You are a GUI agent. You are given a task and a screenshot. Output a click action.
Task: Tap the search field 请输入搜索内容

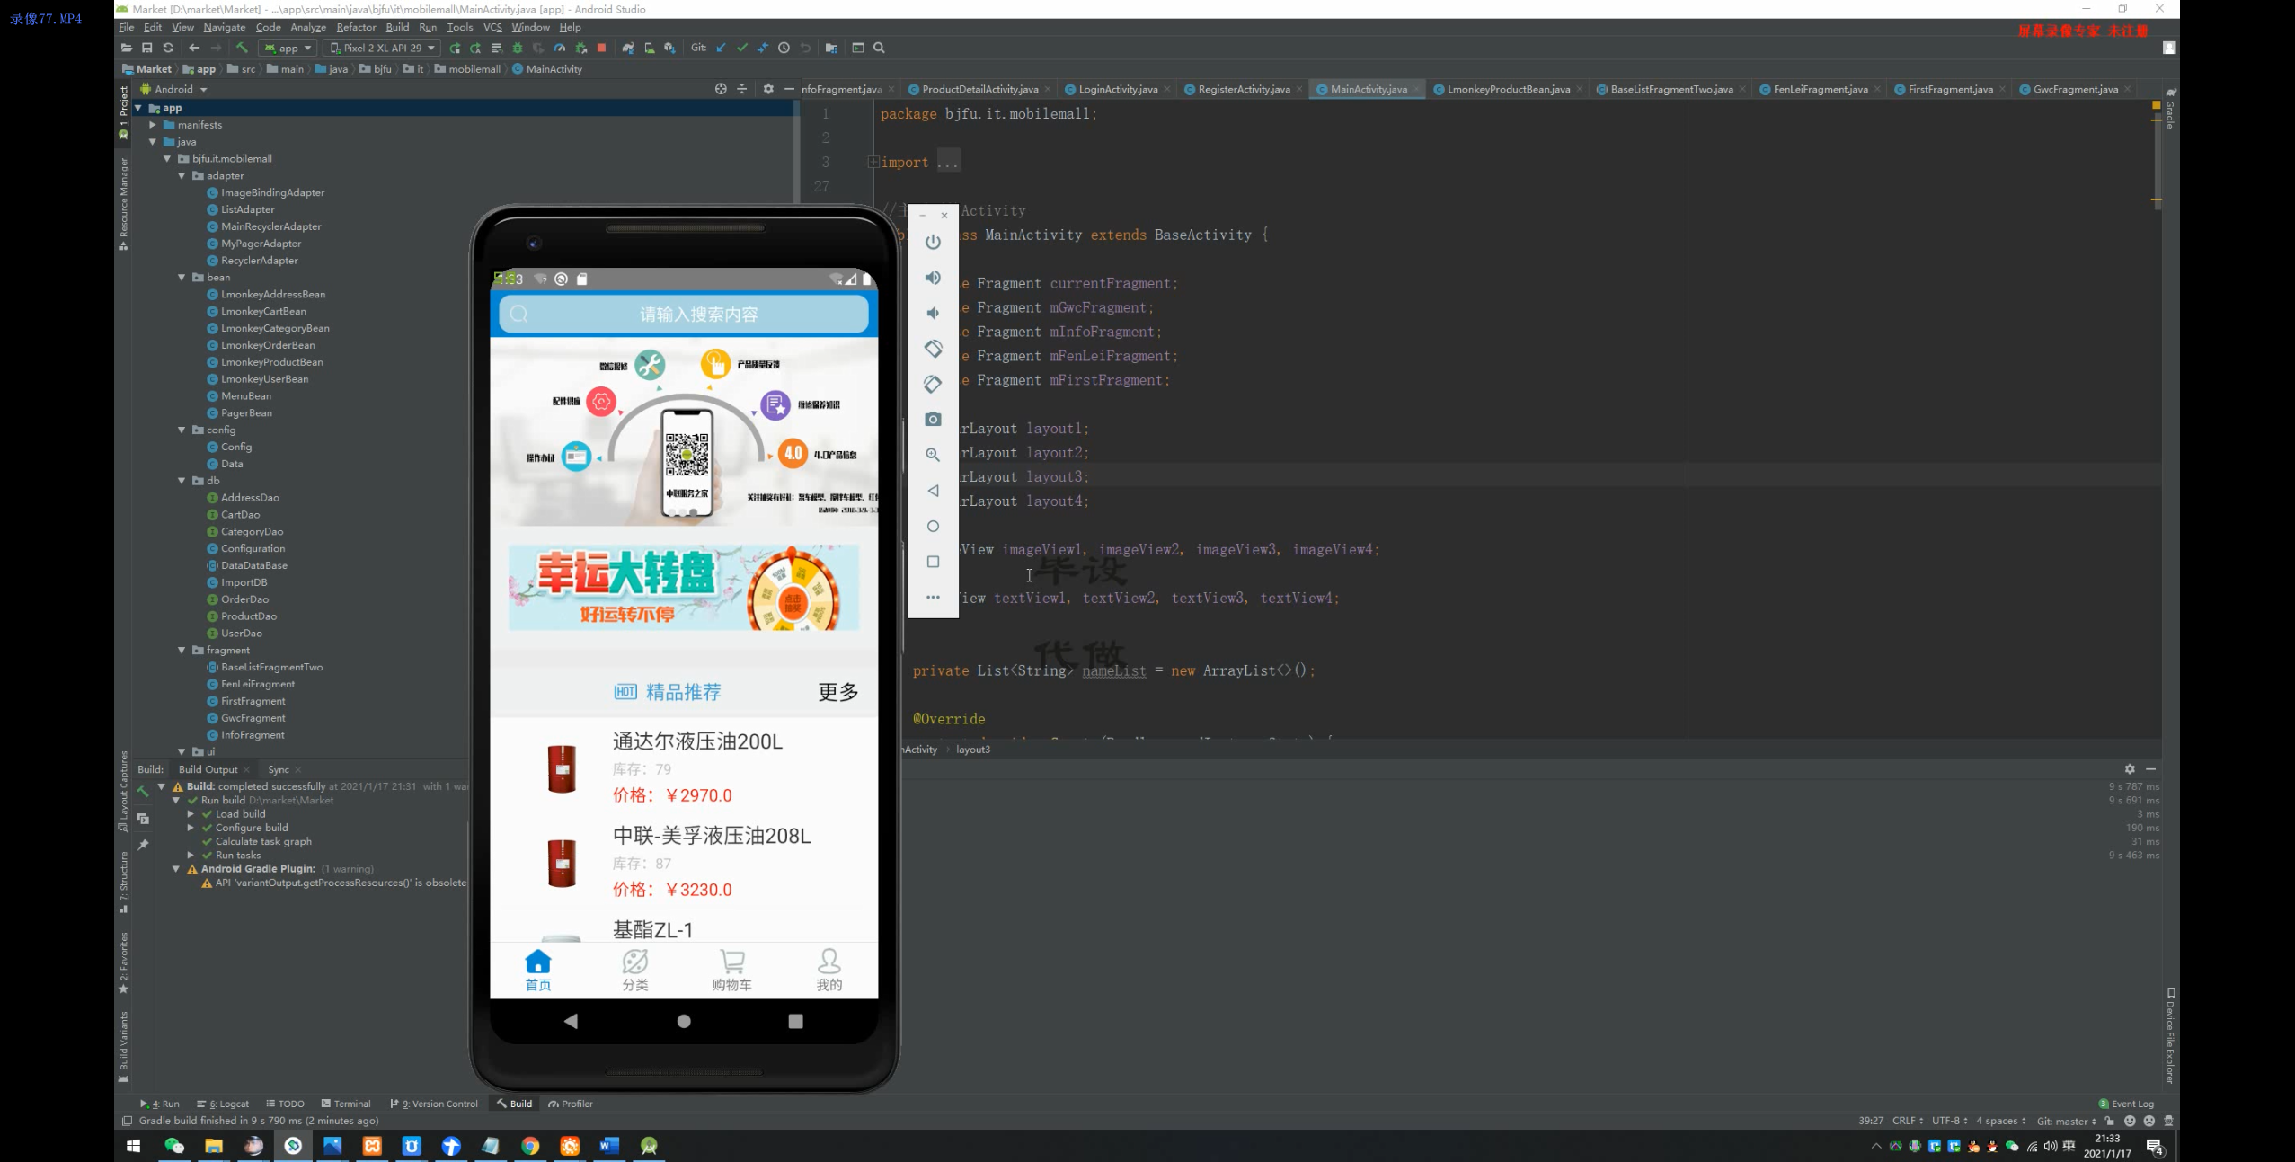pyautogui.click(x=684, y=315)
